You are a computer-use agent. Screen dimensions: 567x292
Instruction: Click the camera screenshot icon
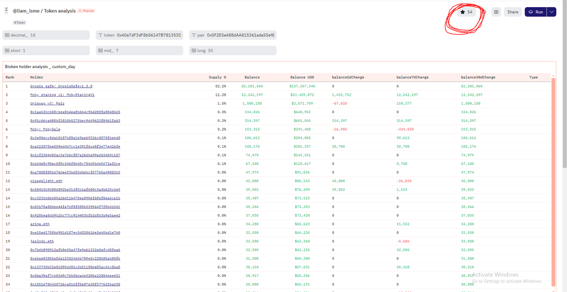tap(496, 12)
